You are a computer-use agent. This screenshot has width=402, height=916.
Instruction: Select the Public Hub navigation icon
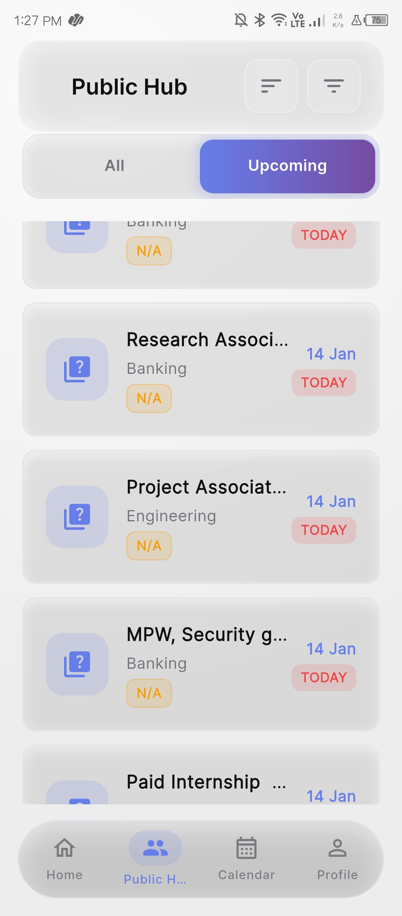[155, 848]
